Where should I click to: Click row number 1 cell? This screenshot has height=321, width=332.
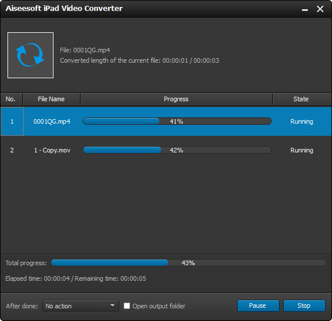(x=12, y=121)
